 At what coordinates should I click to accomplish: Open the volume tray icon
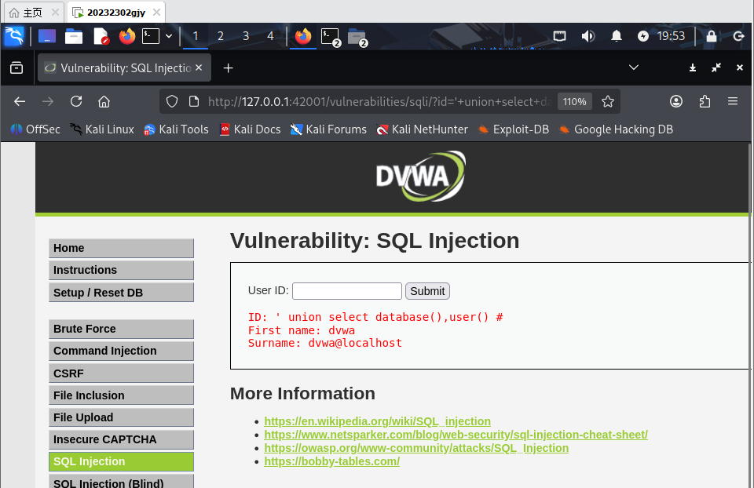click(x=587, y=36)
